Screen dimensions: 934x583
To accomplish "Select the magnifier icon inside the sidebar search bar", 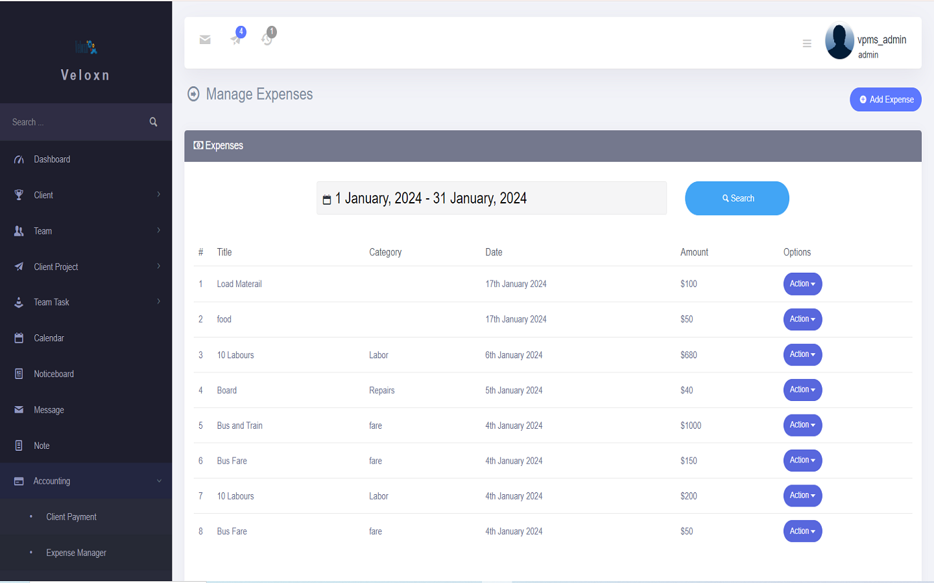I will (x=153, y=122).
